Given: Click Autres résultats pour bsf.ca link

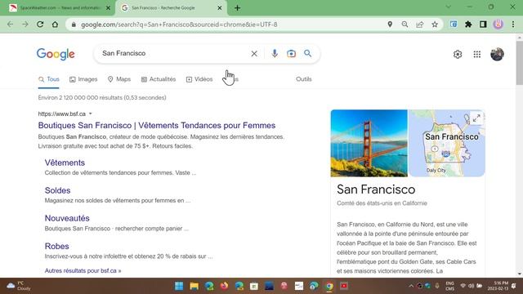Looking at the screenshot, I should coord(83,270).
